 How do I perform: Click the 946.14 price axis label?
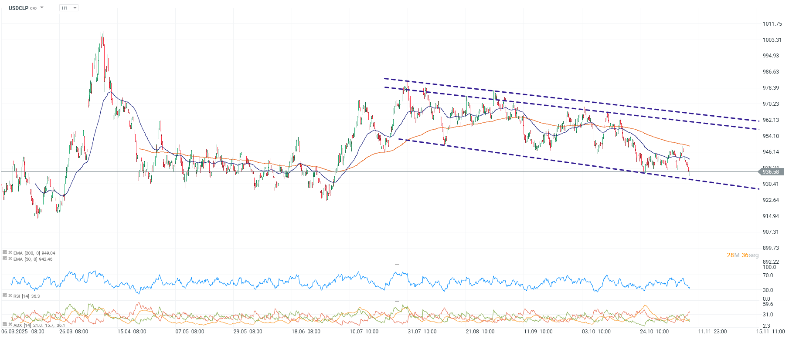(771, 152)
